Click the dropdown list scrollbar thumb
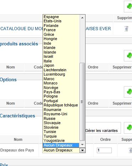This screenshot has height=166, width=132. 82,102
